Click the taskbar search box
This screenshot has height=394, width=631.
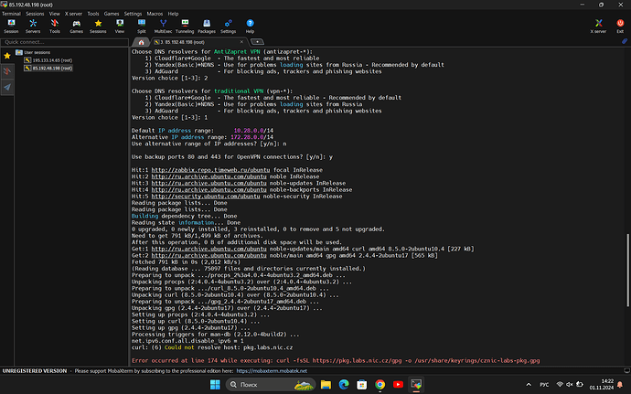pyautogui.click(x=270, y=385)
